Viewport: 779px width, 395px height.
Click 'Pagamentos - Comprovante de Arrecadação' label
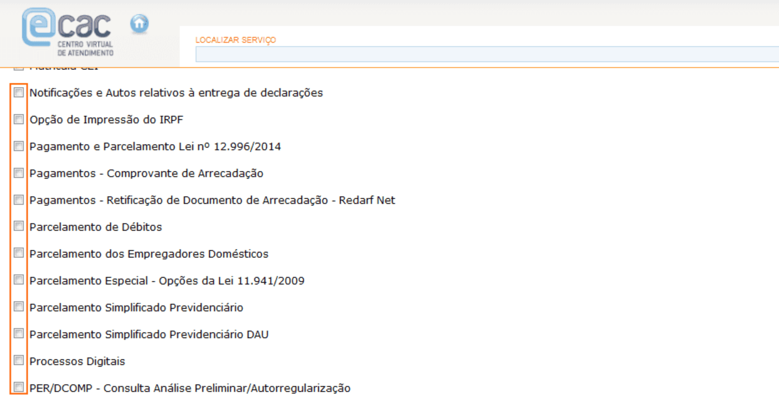(147, 173)
